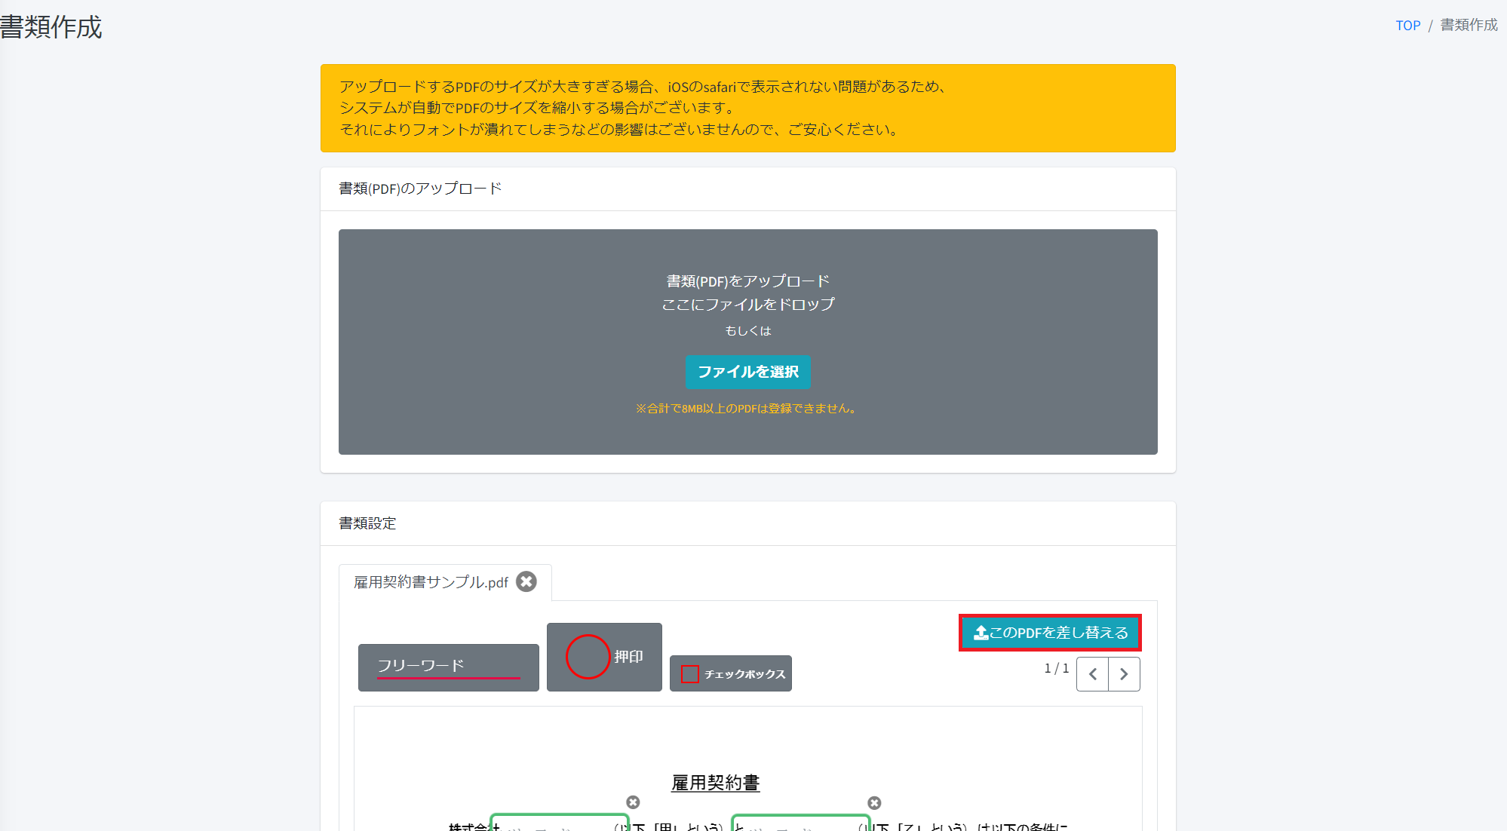Open the TOP breadcrumb link
This screenshot has width=1507, height=831.
tap(1407, 26)
